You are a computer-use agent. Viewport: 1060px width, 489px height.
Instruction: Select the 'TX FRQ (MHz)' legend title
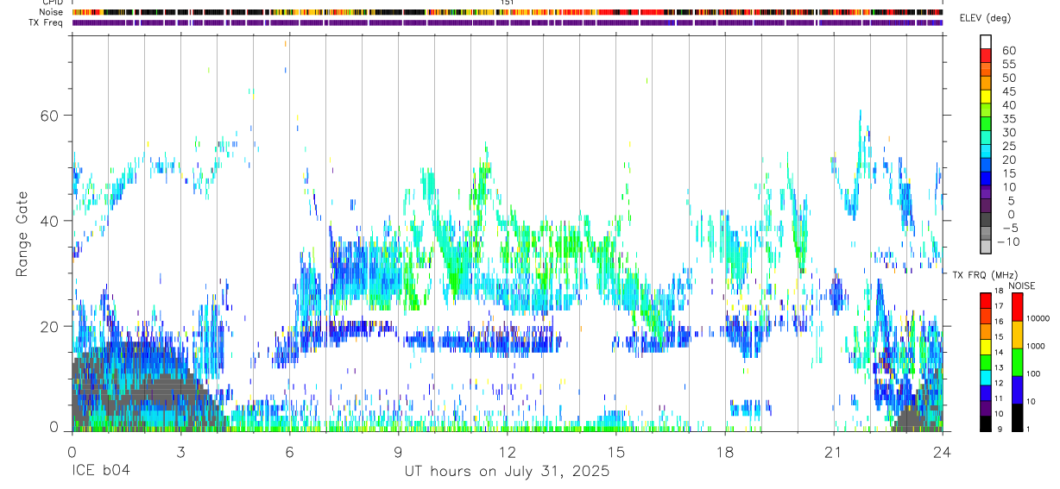coord(985,275)
